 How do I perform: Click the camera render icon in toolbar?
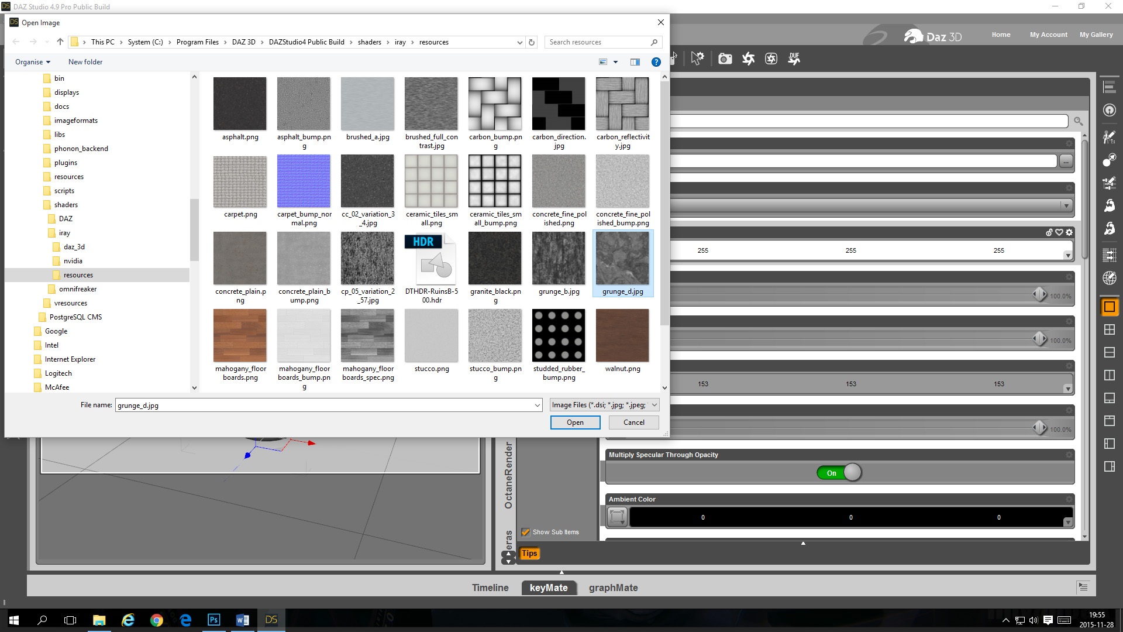725,59
